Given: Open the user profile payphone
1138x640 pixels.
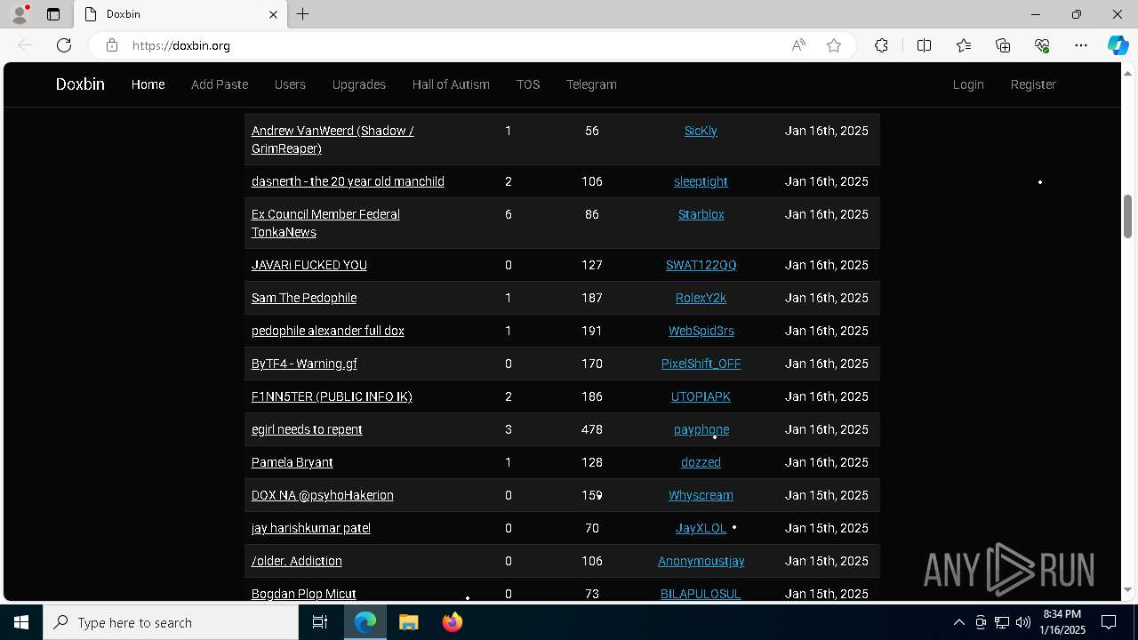Looking at the screenshot, I should tap(701, 429).
